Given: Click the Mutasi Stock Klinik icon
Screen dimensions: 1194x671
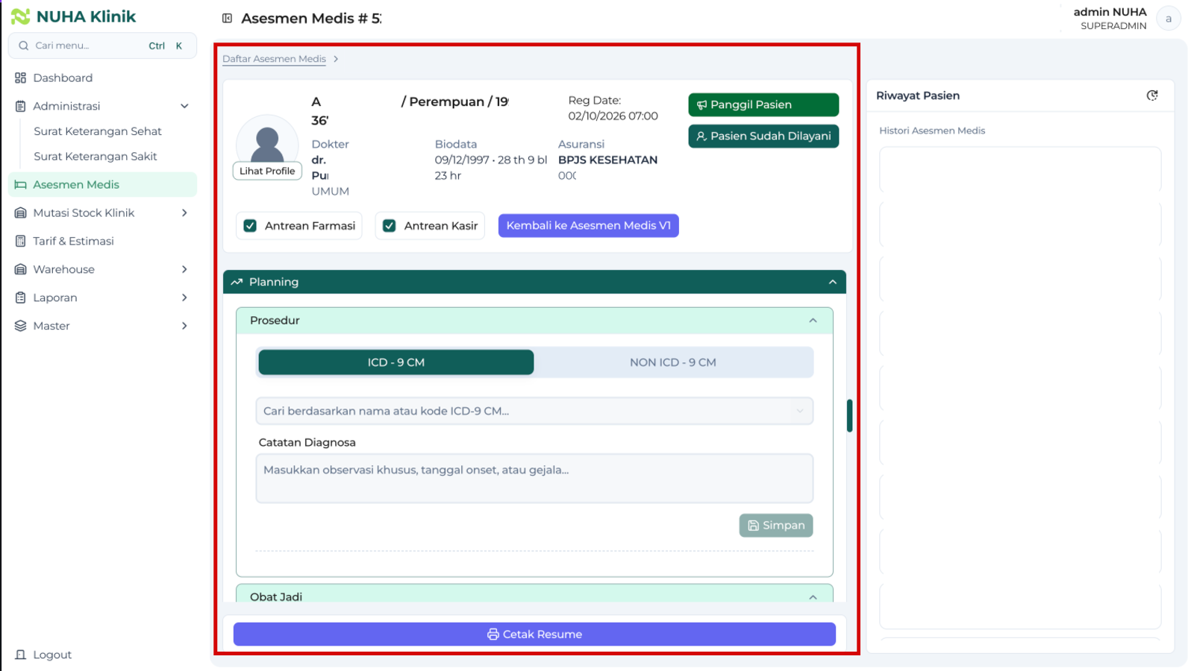Looking at the screenshot, I should (x=21, y=213).
